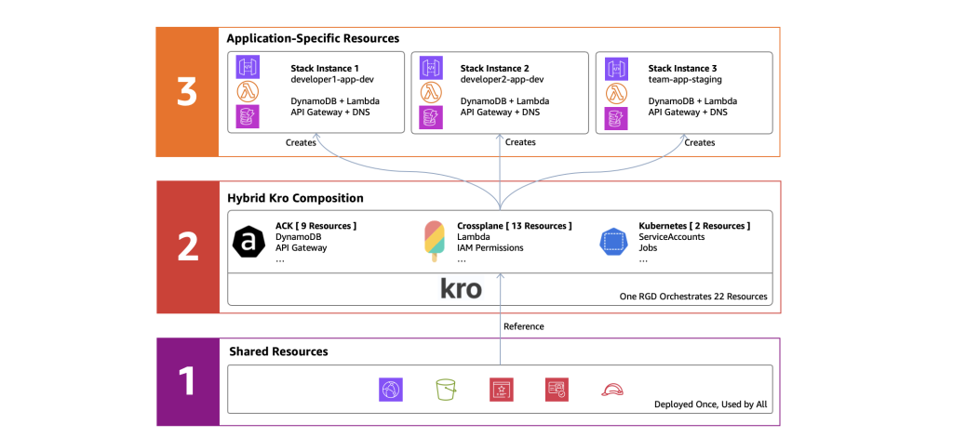Select the 'ServiceAccounts' label
953x437 pixels.
(672, 237)
